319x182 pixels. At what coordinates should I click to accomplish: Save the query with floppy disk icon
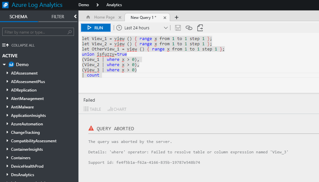pos(178,28)
